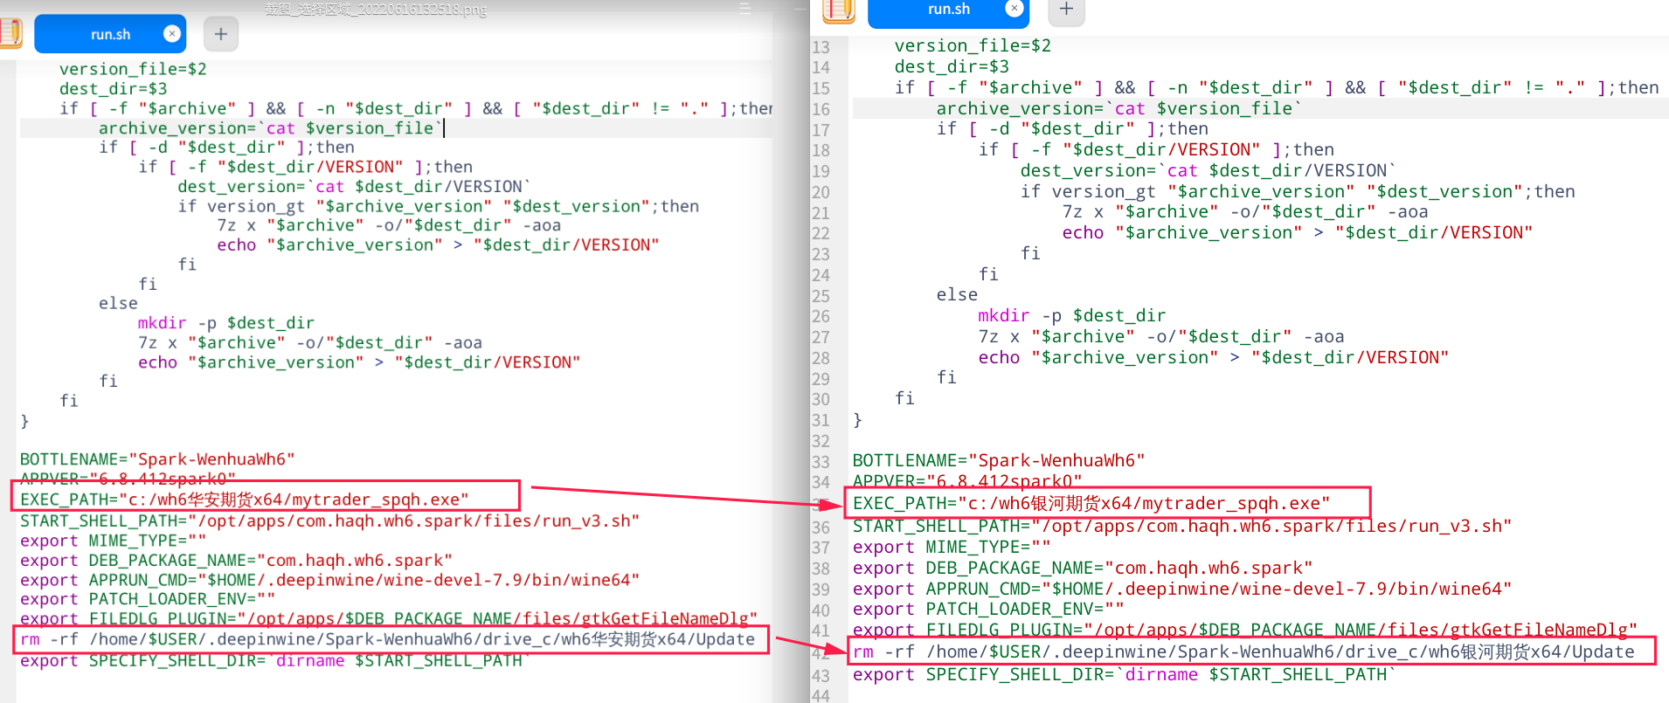Screen dimensions: 1669x703
Task: Click the 'else' keyword in right editor
Action: tap(957, 294)
